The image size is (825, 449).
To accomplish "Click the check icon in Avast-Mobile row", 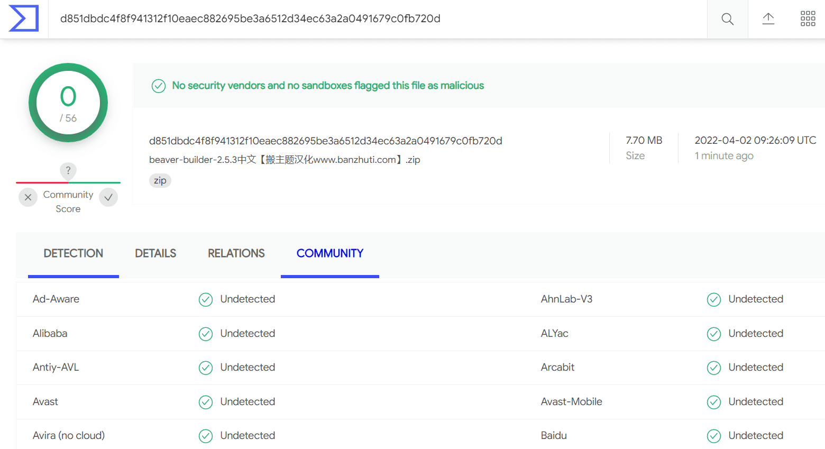I will click(x=714, y=402).
